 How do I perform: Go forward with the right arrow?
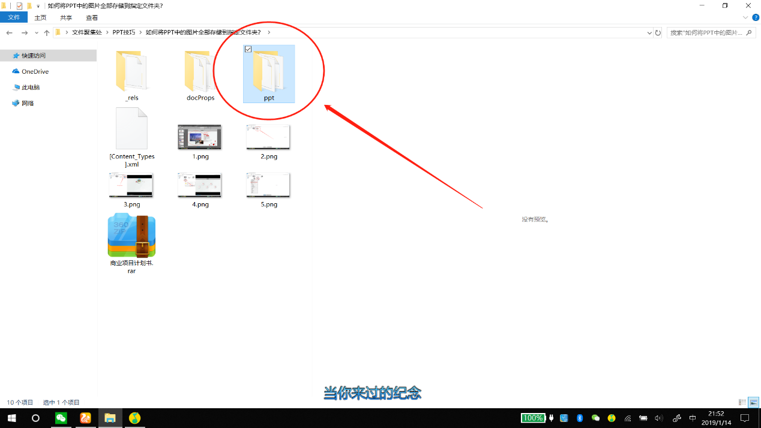click(25, 32)
